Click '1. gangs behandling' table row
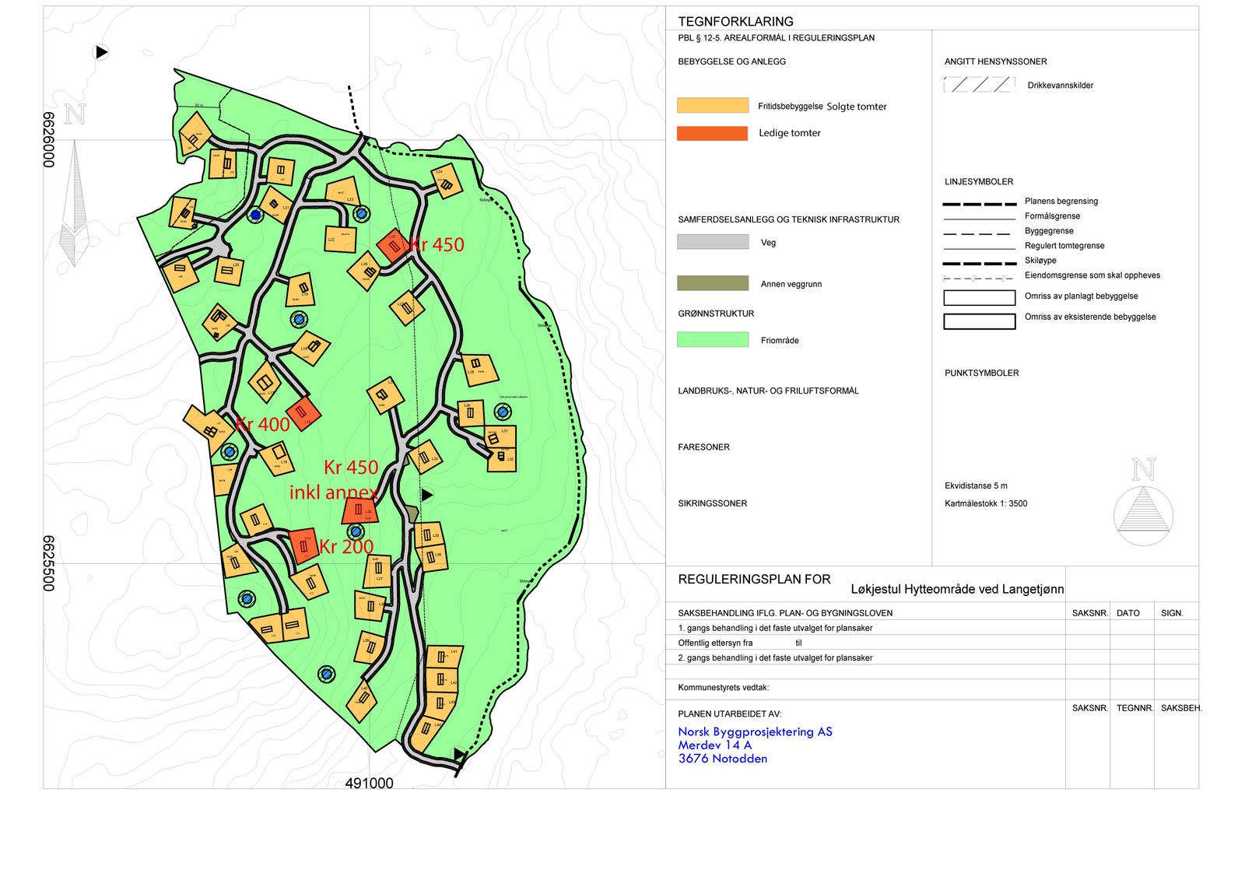The width and height of the screenshot is (1245, 880). (865, 628)
